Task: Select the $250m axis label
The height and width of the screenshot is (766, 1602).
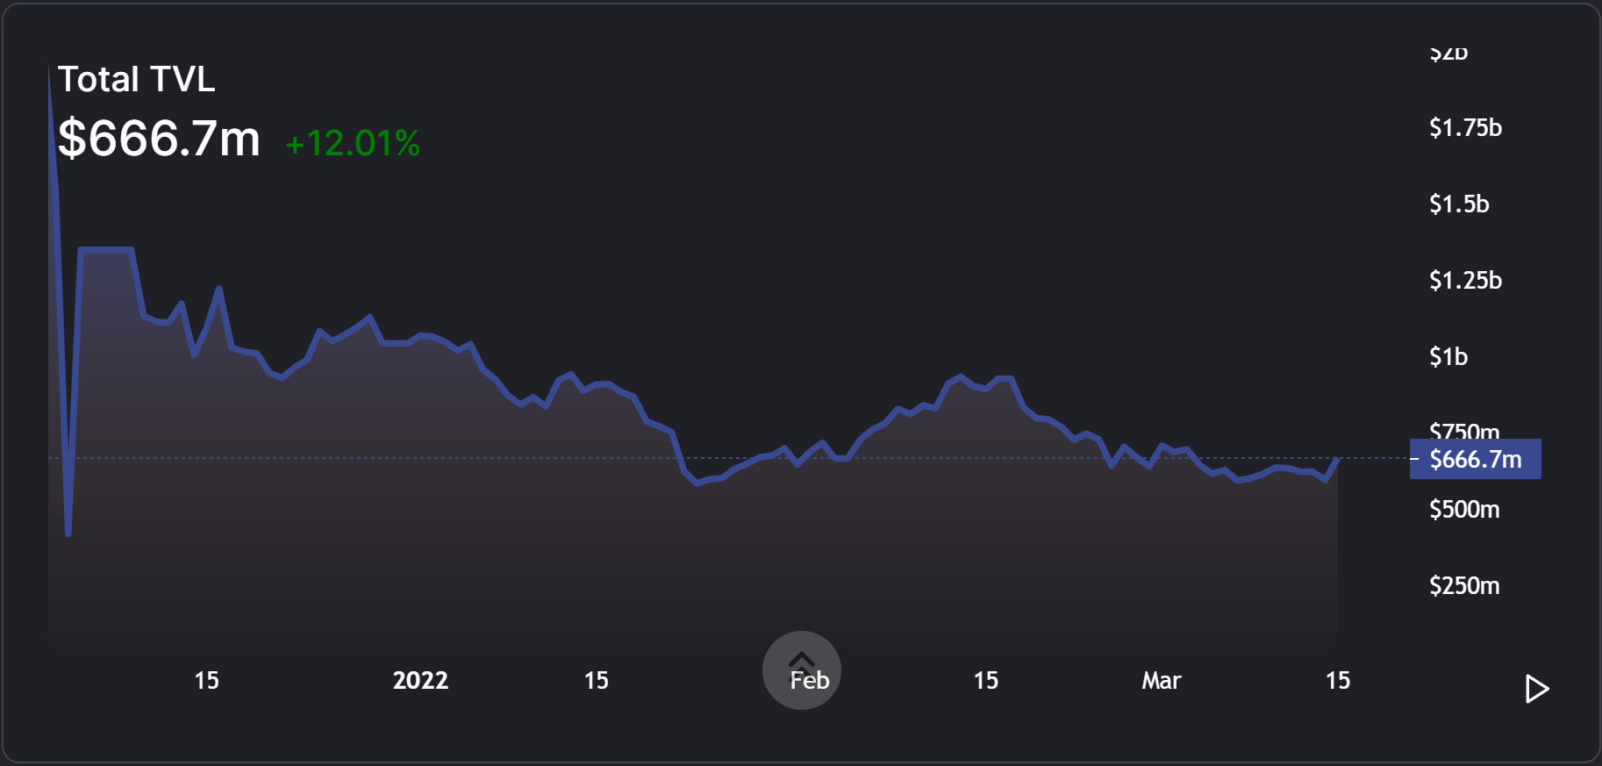Action: click(1464, 586)
